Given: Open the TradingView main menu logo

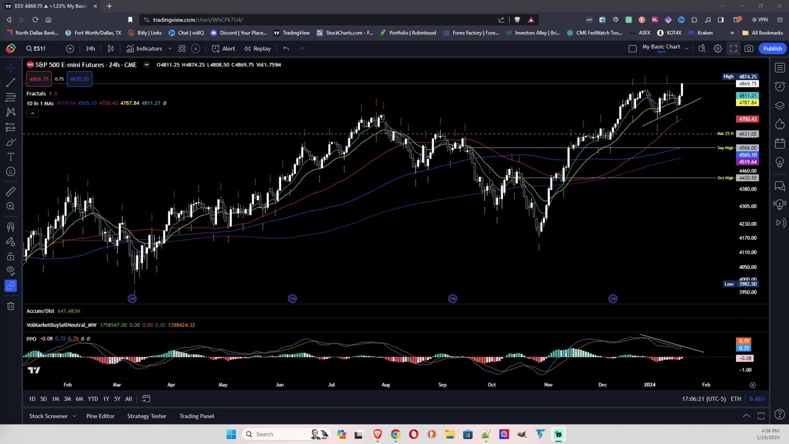Looking at the screenshot, I should pos(10,48).
